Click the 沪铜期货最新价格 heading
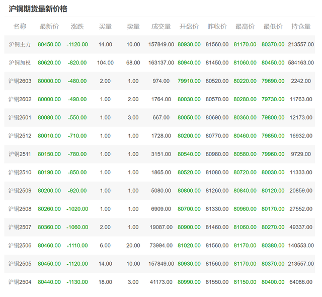Viewport: 322px width, 297px height. point(38,9)
